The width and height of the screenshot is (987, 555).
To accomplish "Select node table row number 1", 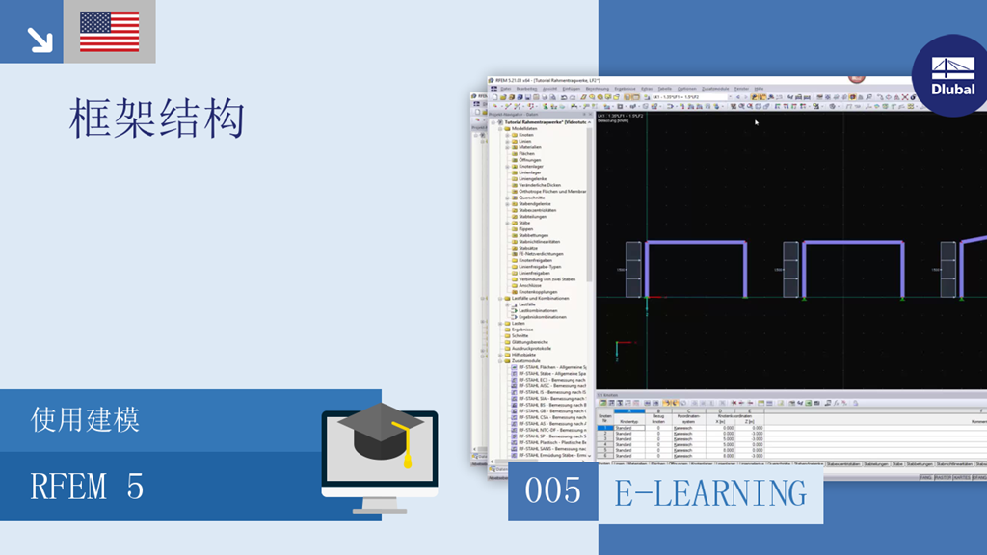I will (x=605, y=428).
